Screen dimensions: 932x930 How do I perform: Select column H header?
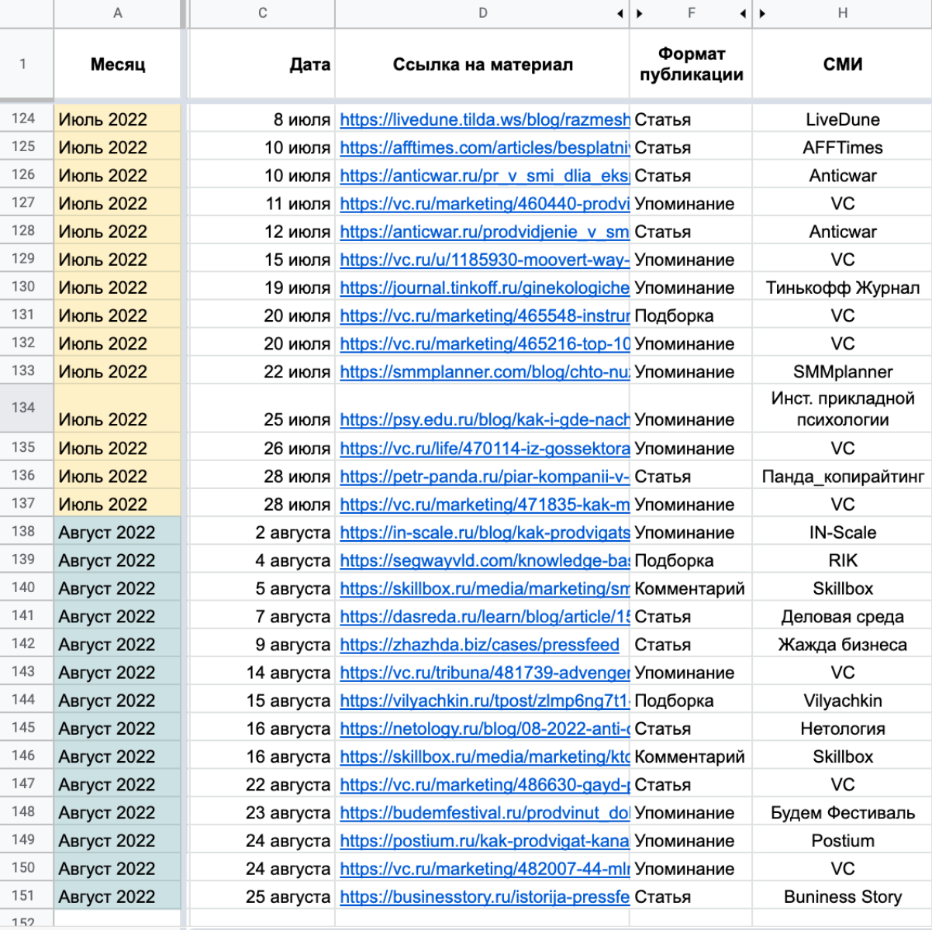click(x=843, y=13)
